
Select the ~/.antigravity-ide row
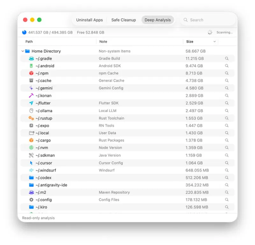127,185
